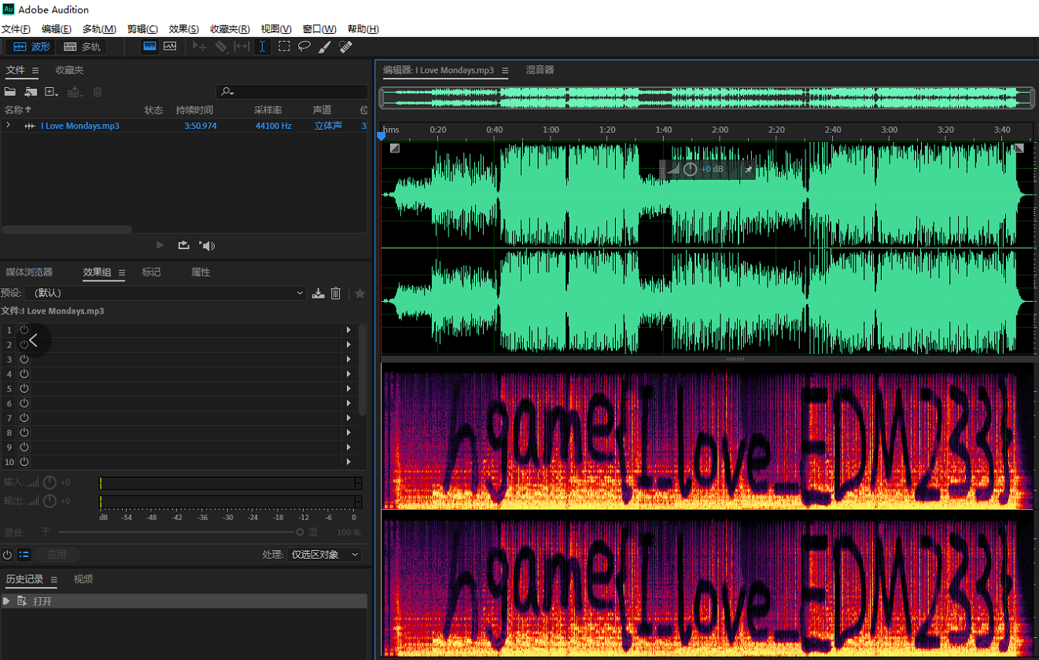Toggle power for effect slot 10
The width and height of the screenshot is (1039, 660).
click(24, 462)
